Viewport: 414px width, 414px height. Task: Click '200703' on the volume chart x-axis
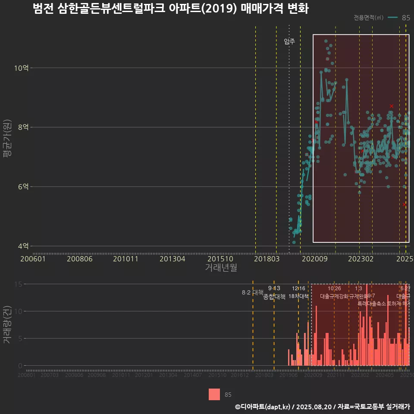coord(50,375)
